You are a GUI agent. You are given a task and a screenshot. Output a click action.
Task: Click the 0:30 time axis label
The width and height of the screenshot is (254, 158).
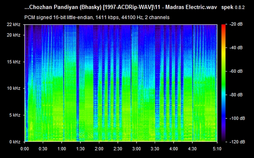43,149
